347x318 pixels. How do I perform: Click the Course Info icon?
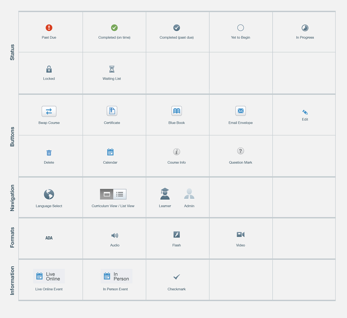click(176, 152)
